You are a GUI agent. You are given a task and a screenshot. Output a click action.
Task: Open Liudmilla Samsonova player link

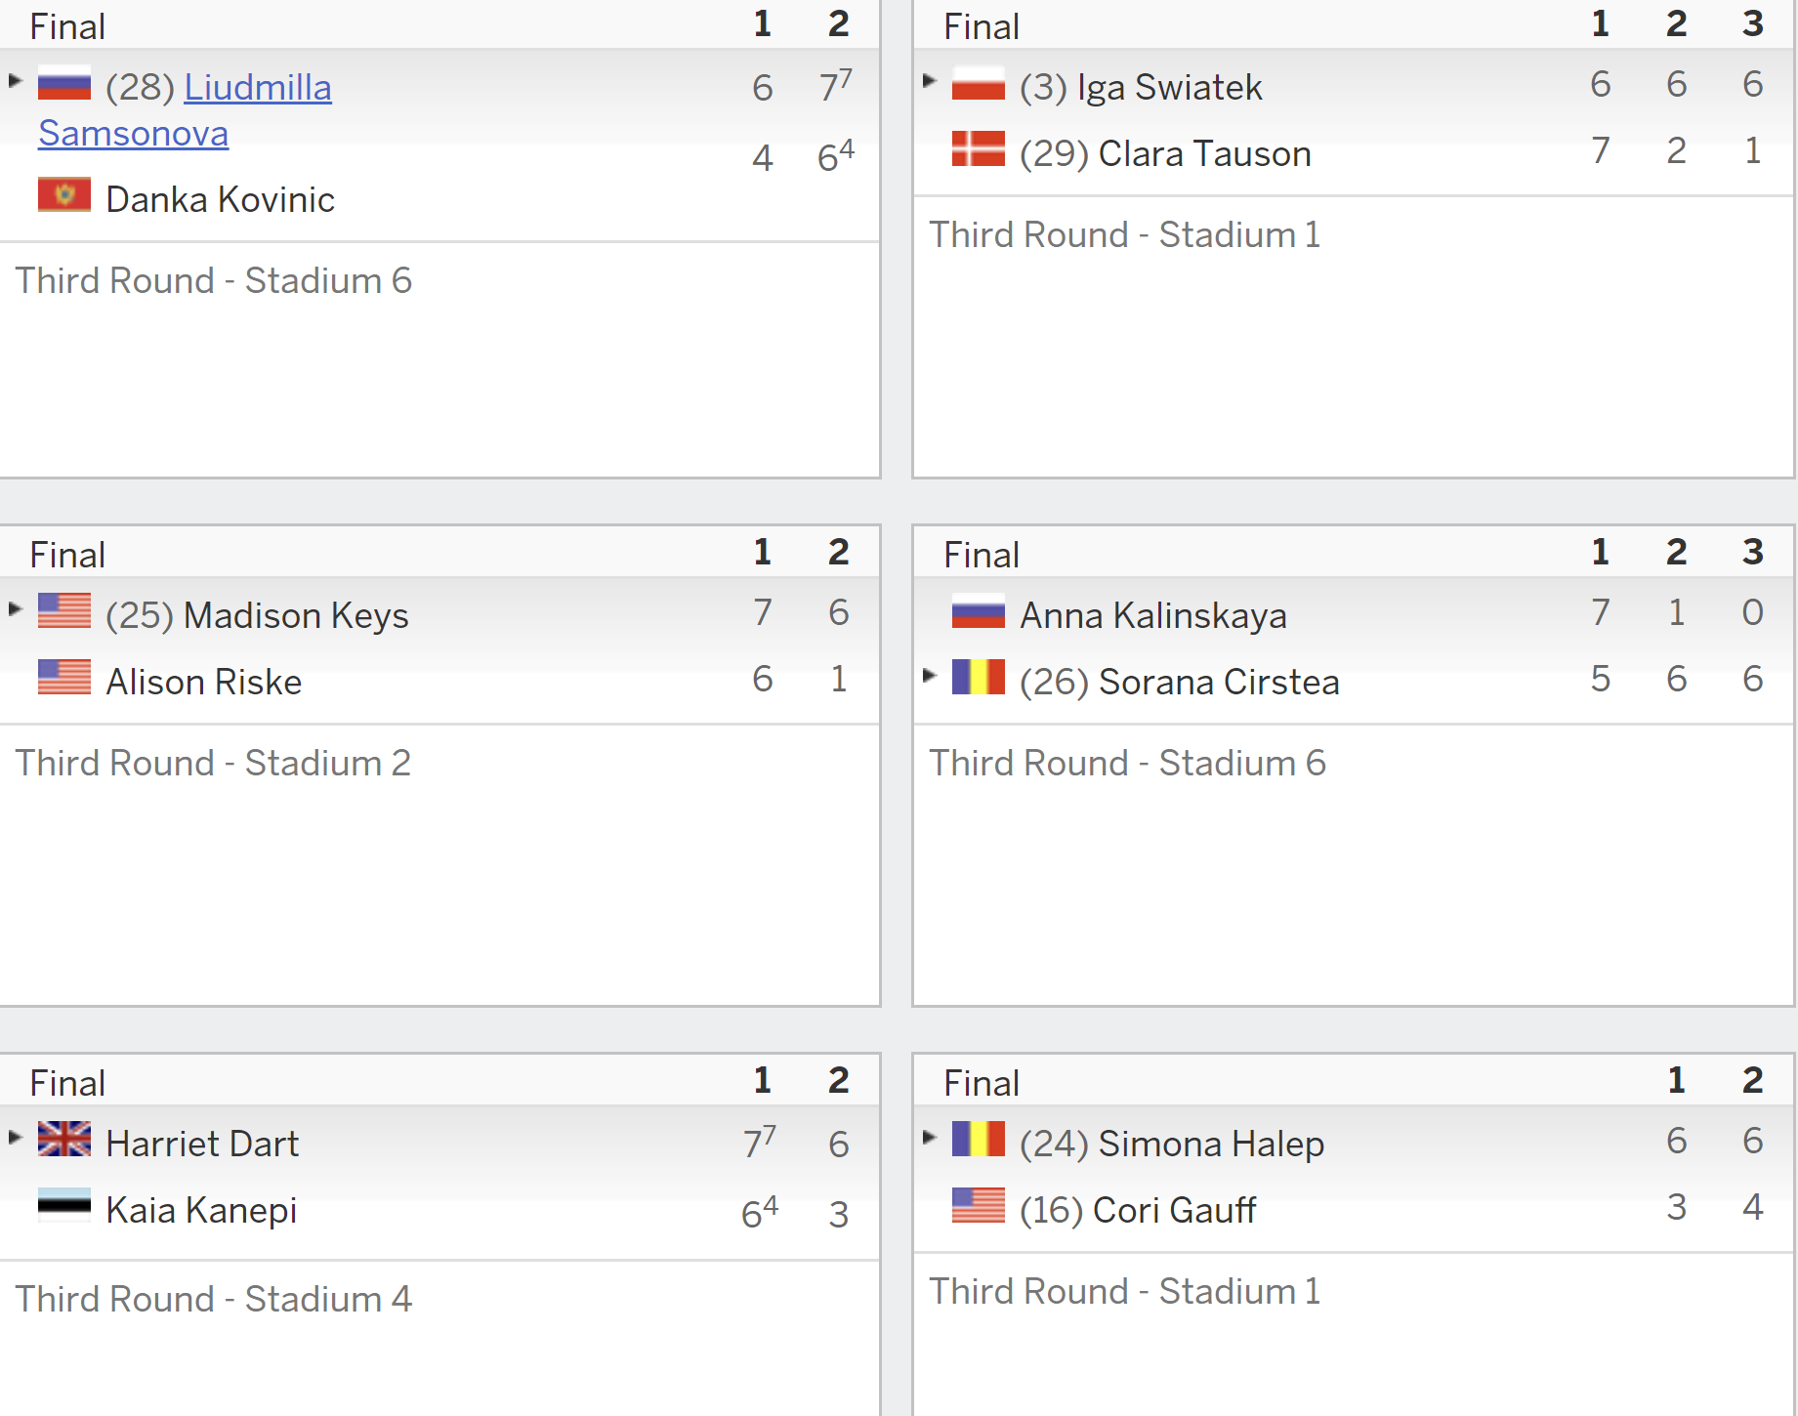(x=185, y=109)
